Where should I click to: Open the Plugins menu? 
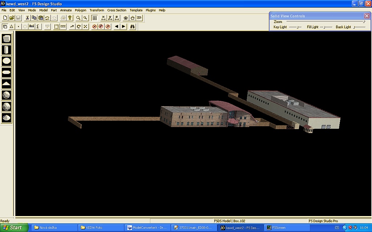150,10
